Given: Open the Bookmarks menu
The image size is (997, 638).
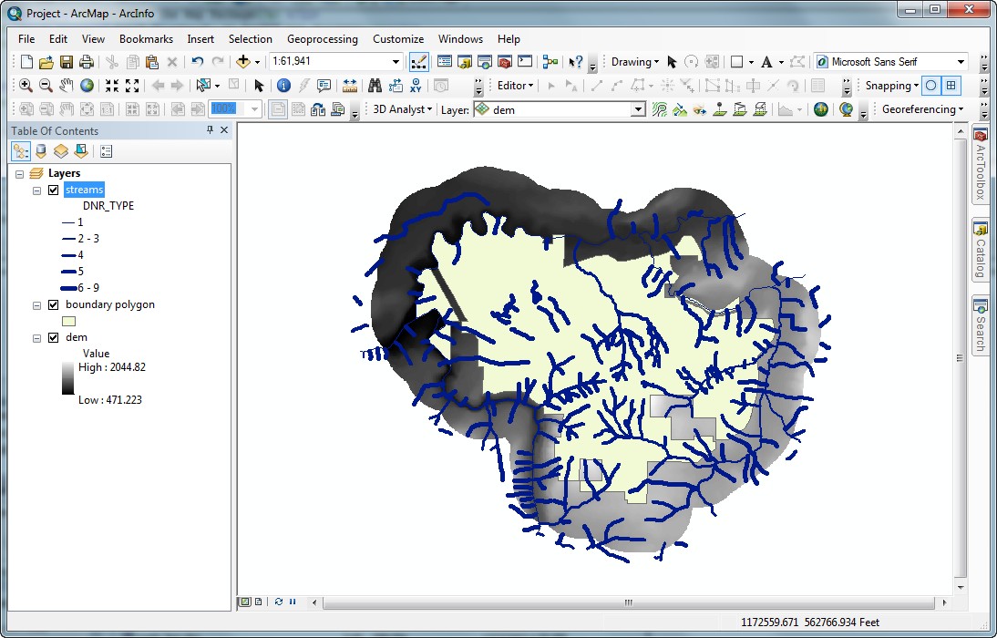Looking at the screenshot, I should pos(146,39).
